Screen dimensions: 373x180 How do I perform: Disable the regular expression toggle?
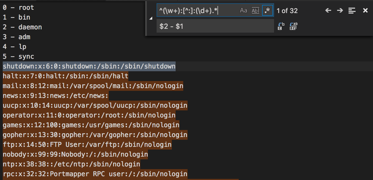(267, 10)
